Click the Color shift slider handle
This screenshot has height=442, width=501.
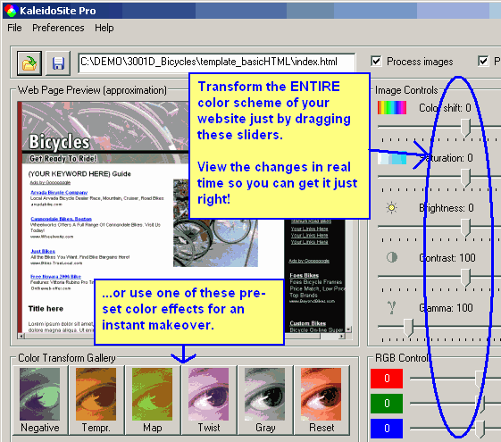point(466,128)
